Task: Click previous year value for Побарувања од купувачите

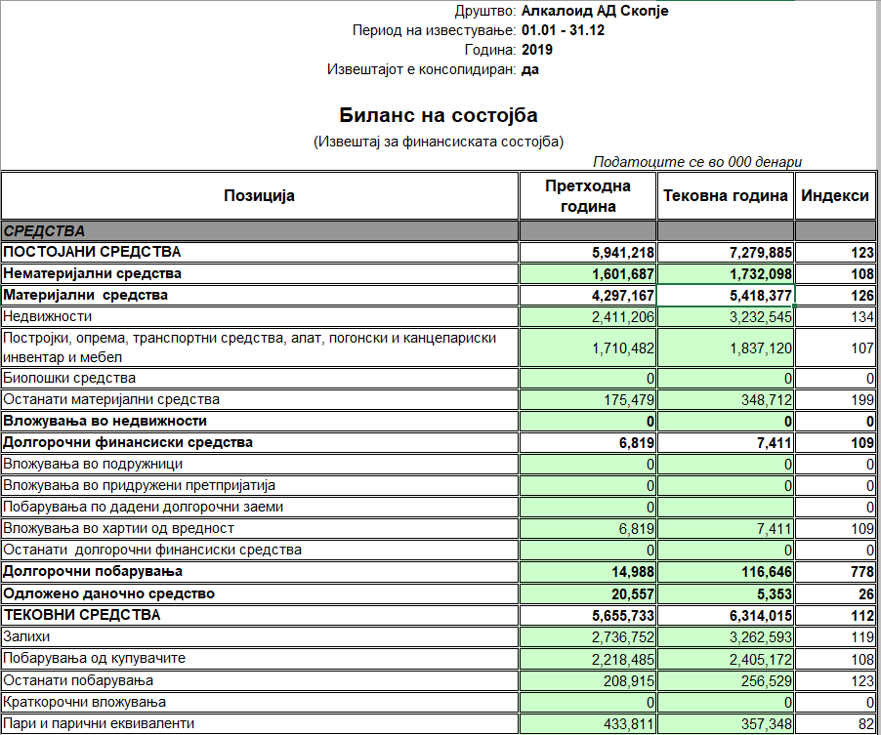Action: point(587,659)
